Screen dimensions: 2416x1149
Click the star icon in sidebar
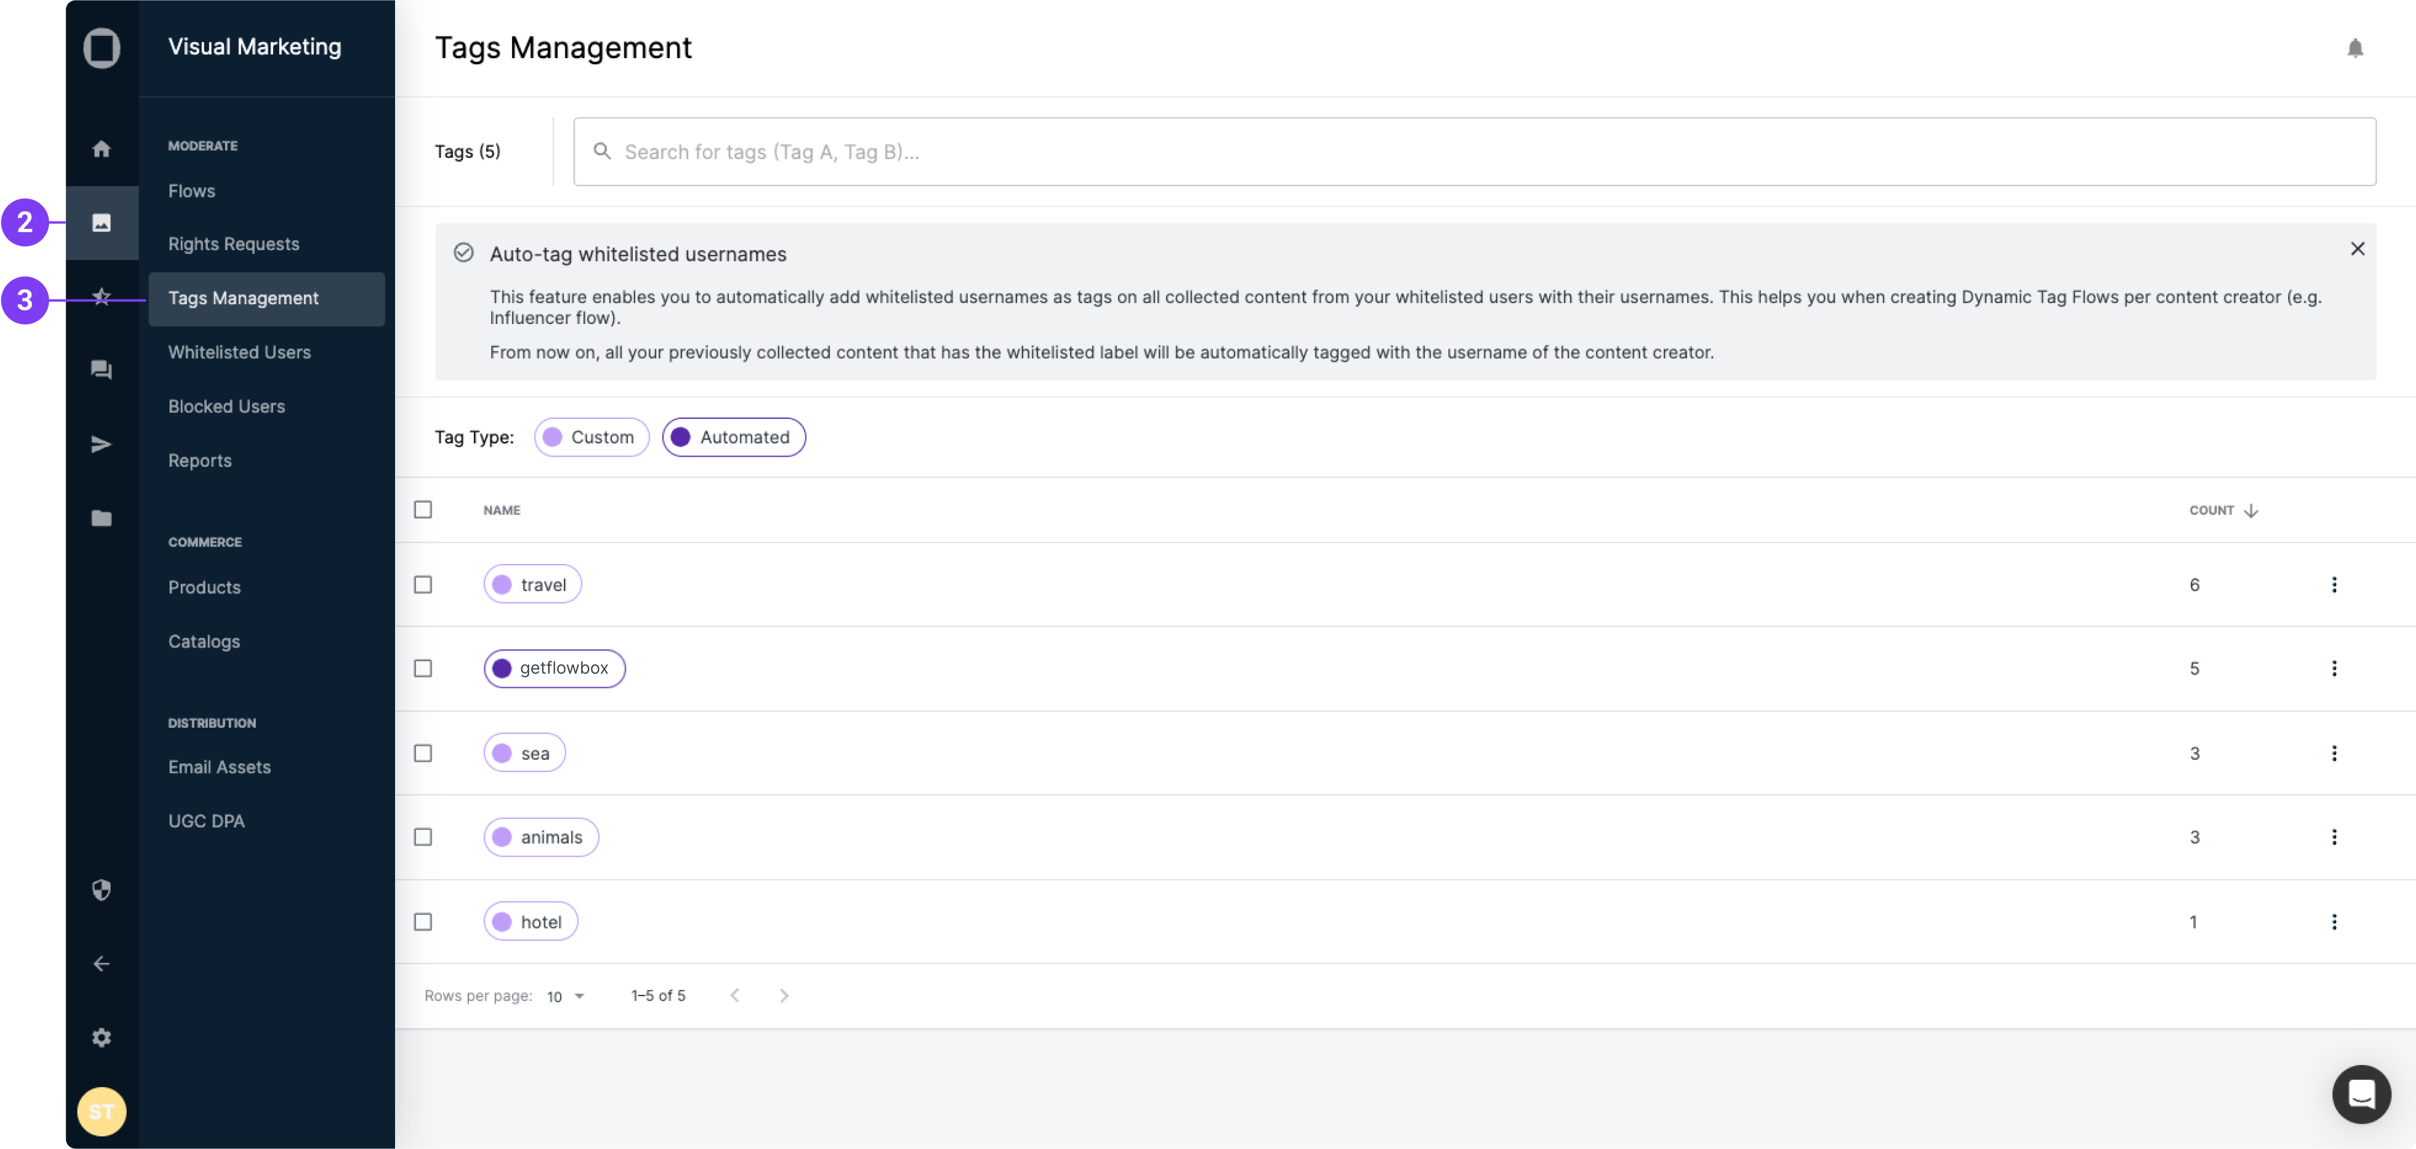click(101, 297)
